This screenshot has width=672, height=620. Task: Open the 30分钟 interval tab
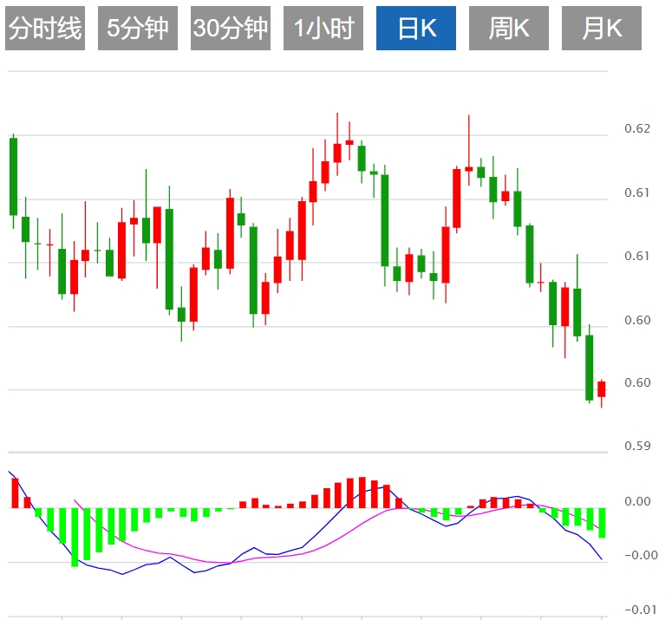pyautogui.click(x=231, y=29)
